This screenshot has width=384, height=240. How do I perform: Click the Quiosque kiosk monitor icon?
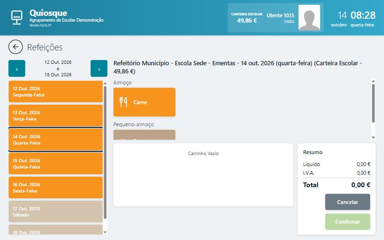pos(17,17)
